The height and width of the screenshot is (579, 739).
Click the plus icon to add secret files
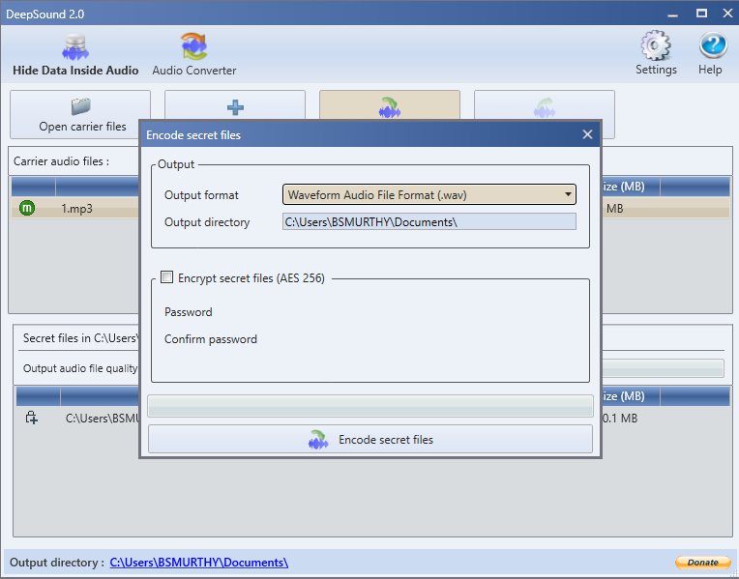point(235,107)
